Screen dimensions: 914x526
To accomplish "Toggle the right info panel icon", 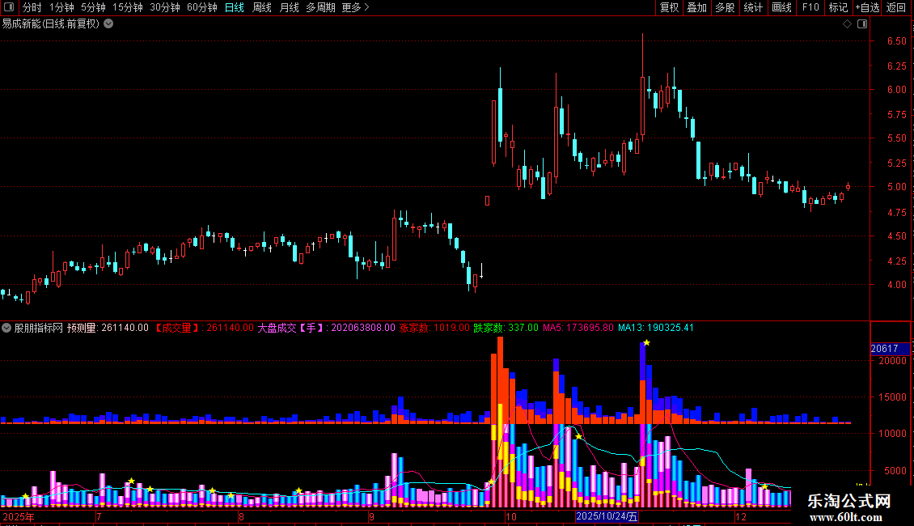I will point(862,24).
